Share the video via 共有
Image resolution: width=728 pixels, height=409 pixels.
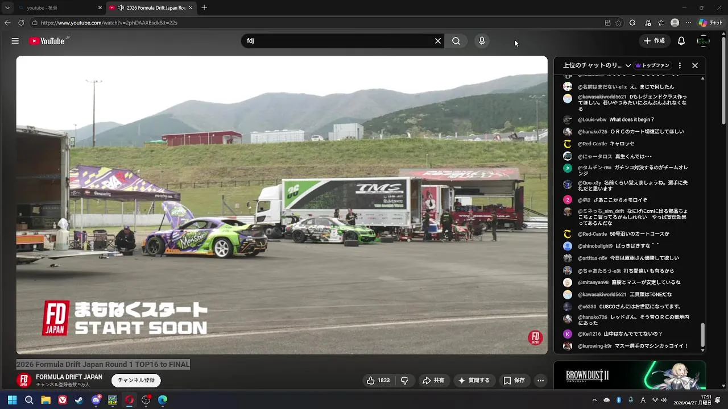click(x=433, y=381)
